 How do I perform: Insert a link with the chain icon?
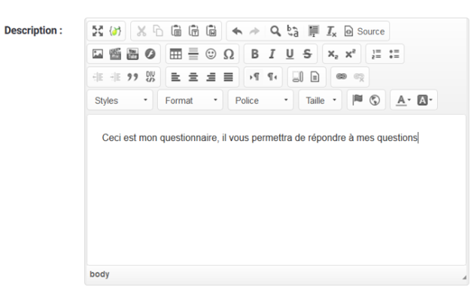(342, 77)
